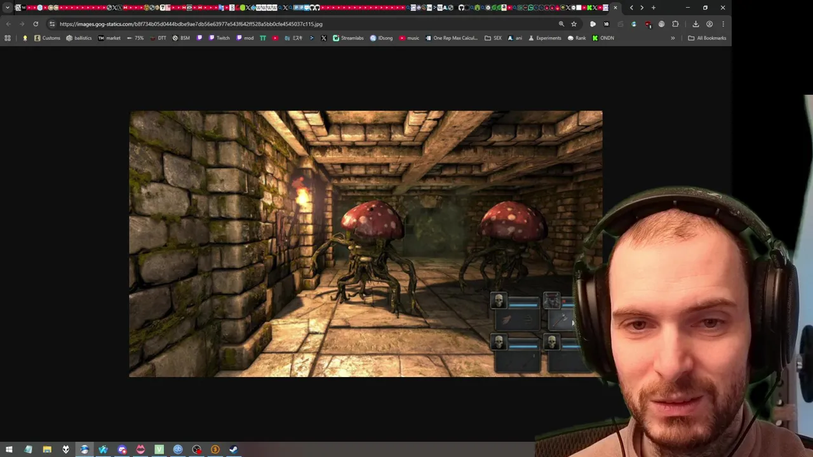Open the browser three-dot menu

(723, 24)
